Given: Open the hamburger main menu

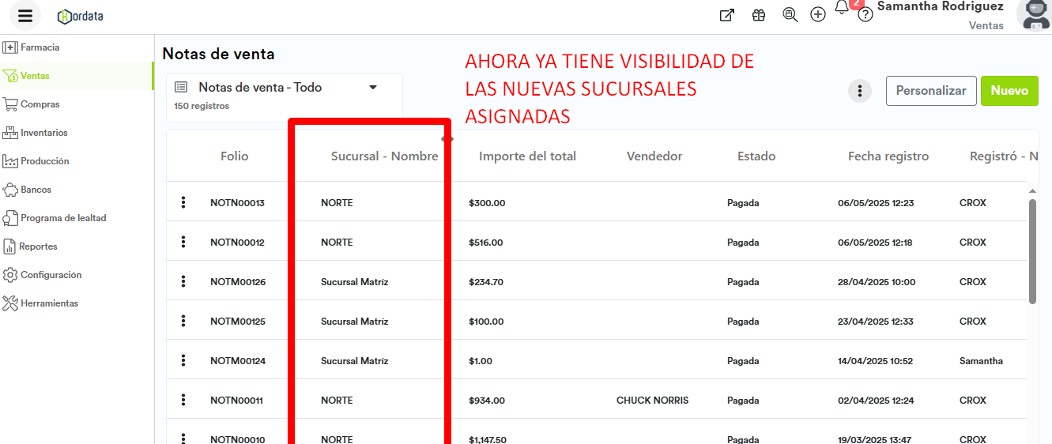Looking at the screenshot, I should pyautogui.click(x=25, y=16).
